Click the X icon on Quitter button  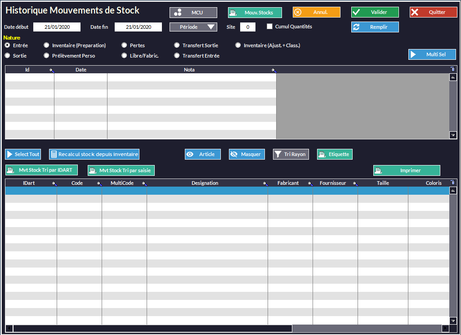415,12
